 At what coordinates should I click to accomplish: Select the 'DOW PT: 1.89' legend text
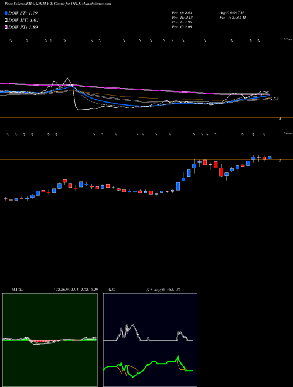click(x=23, y=27)
